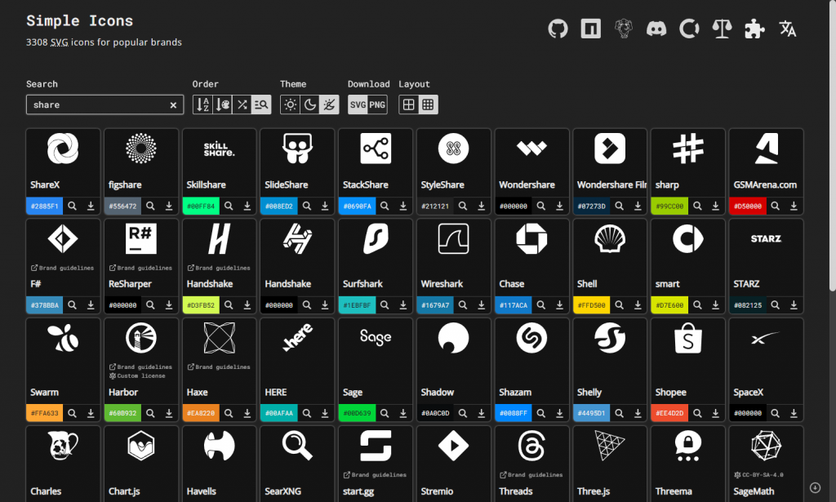Open Harbor brand guidelines link
This screenshot has height=502, width=836.
click(140, 367)
